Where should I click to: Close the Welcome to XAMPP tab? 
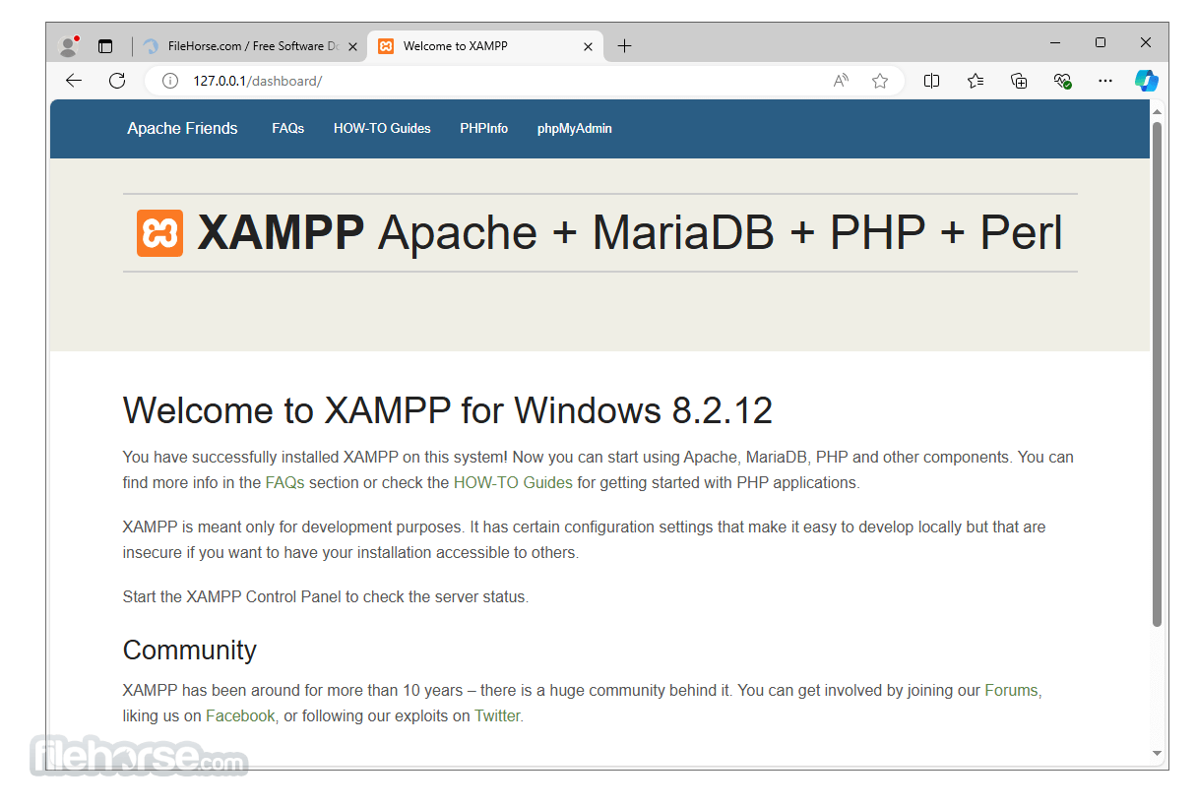(589, 46)
